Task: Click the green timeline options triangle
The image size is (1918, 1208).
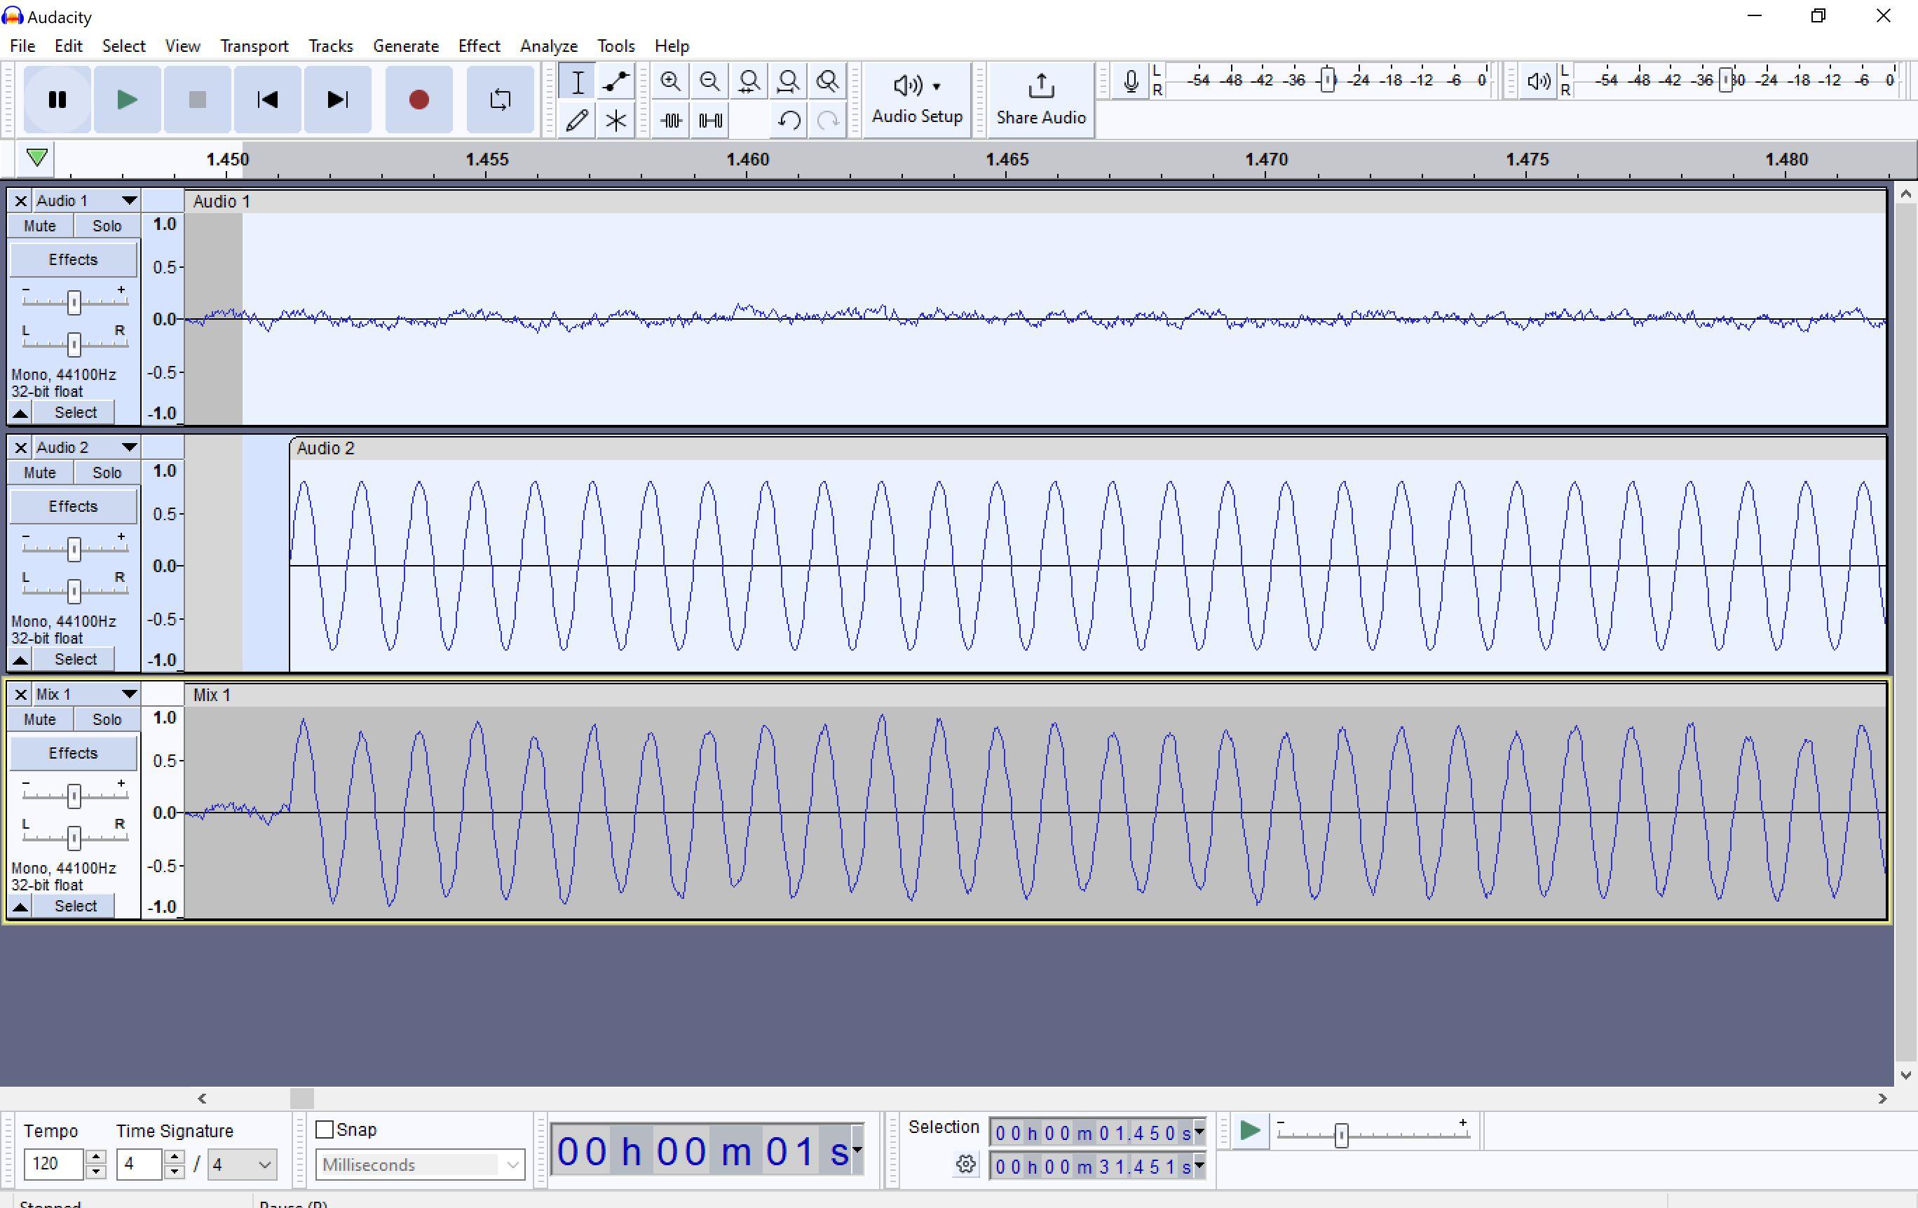Action: [x=36, y=158]
